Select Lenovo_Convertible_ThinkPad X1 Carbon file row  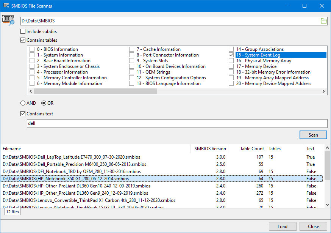click(x=162, y=200)
